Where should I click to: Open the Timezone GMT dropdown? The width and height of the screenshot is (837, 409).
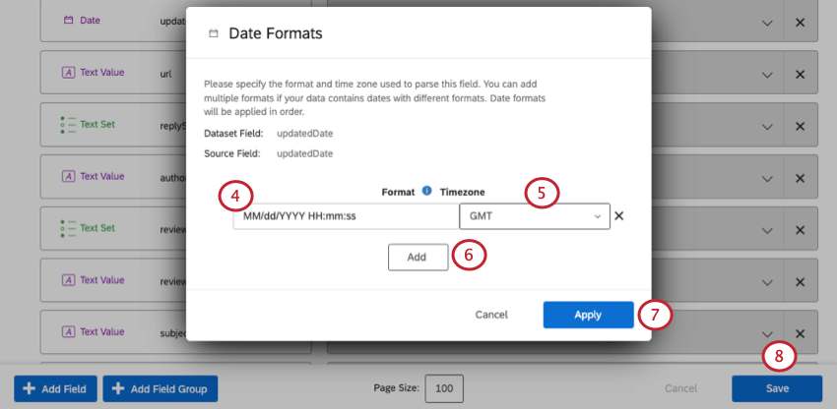534,216
